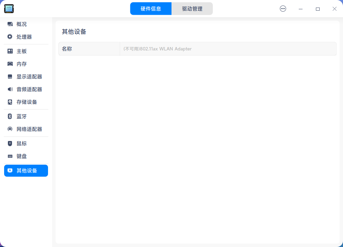
Task: Open the ellipsis options menu
Action: [x=283, y=9]
